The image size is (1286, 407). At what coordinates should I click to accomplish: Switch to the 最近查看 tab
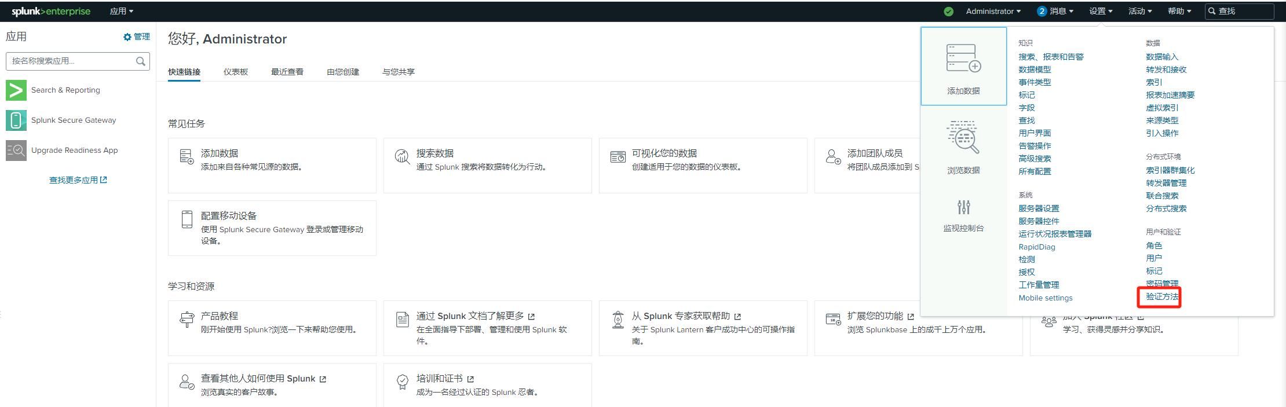[x=287, y=72]
